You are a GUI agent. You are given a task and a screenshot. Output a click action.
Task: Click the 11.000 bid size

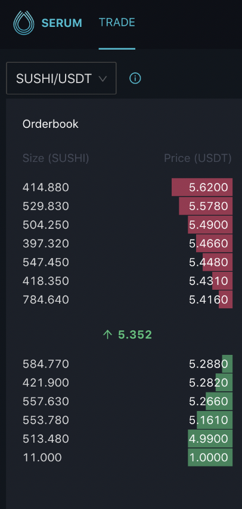[x=42, y=458]
